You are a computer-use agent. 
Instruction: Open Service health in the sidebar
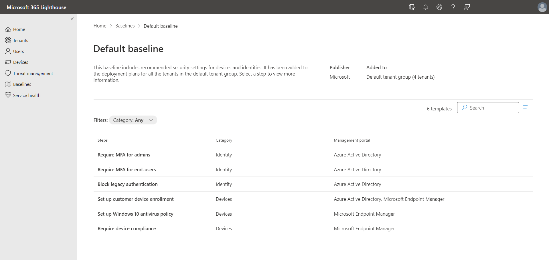tap(27, 95)
